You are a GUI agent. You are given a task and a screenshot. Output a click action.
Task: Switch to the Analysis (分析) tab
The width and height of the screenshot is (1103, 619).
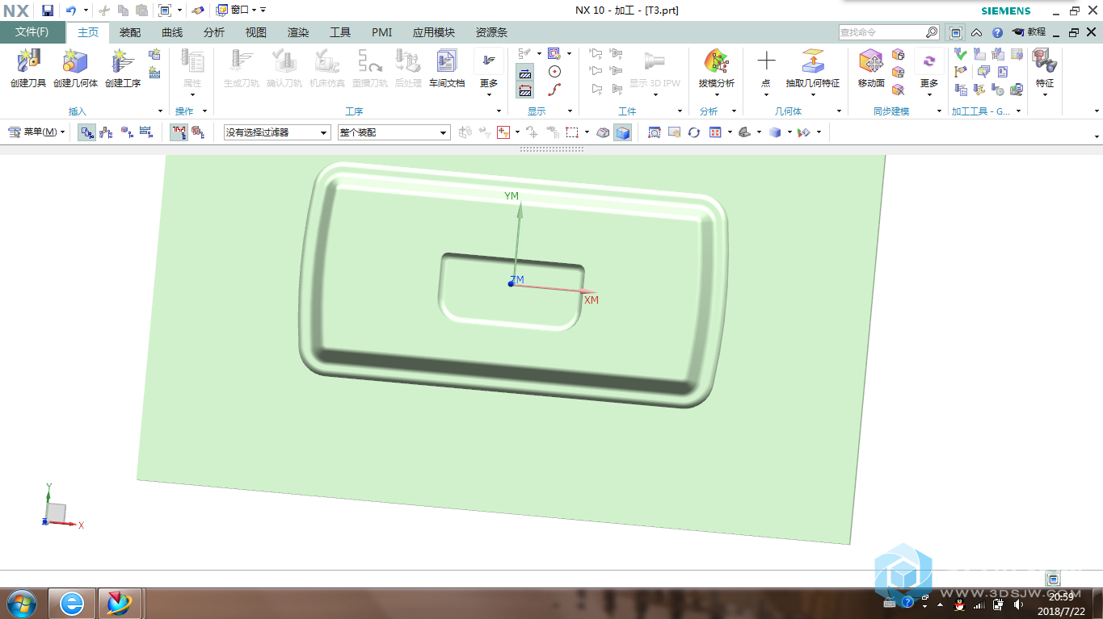pos(214,32)
